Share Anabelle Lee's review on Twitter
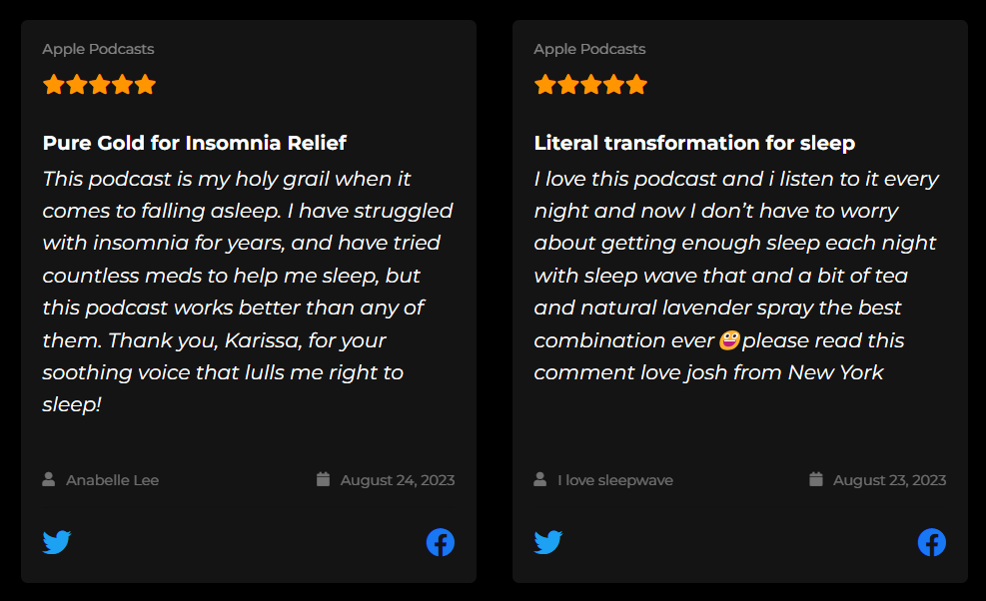 pos(56,542)
